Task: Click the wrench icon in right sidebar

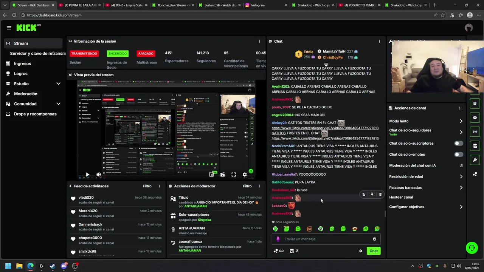Action: click(475, 160)
